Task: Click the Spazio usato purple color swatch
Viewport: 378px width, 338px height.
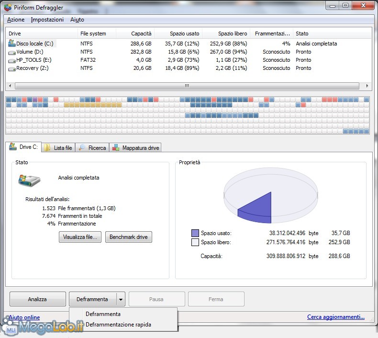Action: (195, 233)
